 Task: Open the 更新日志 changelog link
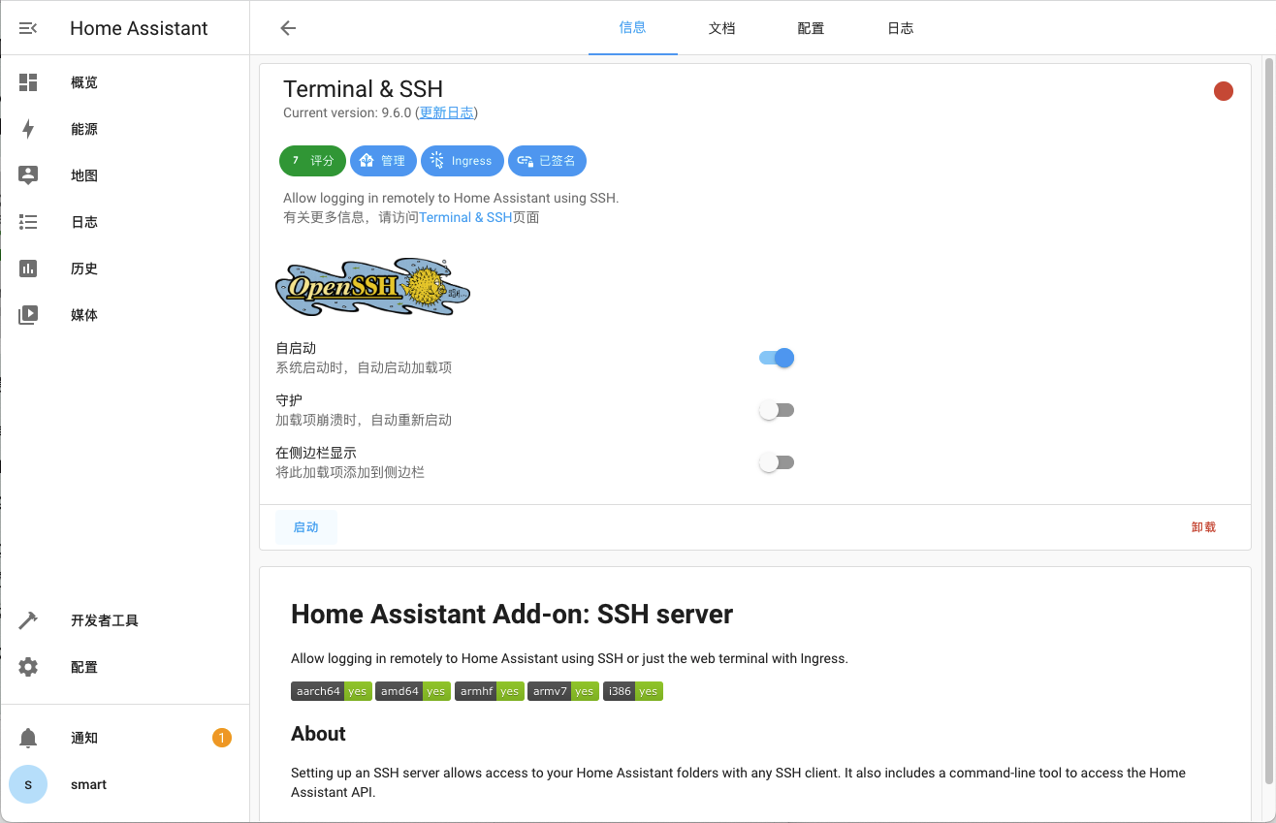tap(447, 112)
